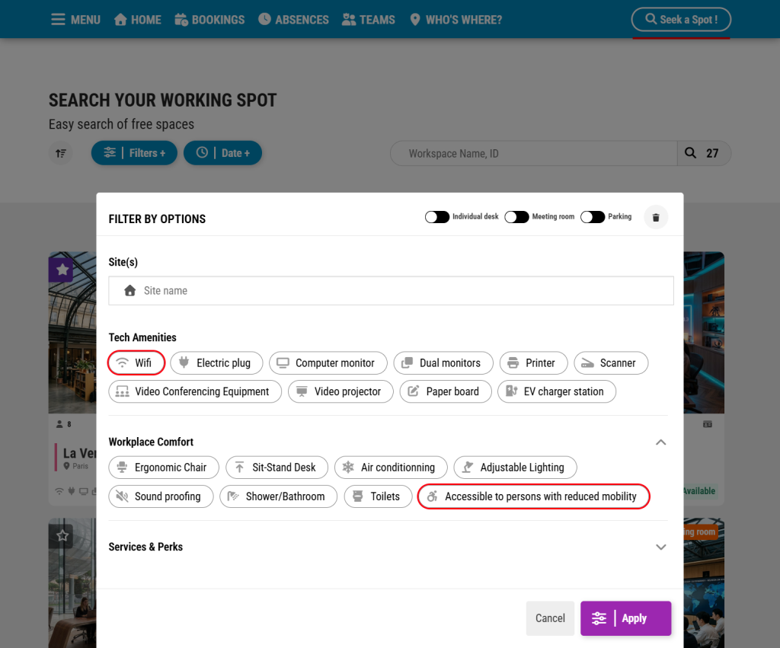Cancel the filter dialog

click(550, 618)
